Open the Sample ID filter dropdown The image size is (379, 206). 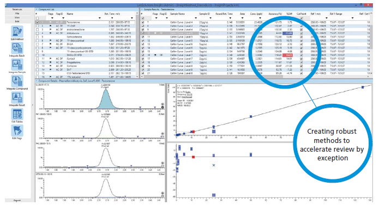coord(210,18)
